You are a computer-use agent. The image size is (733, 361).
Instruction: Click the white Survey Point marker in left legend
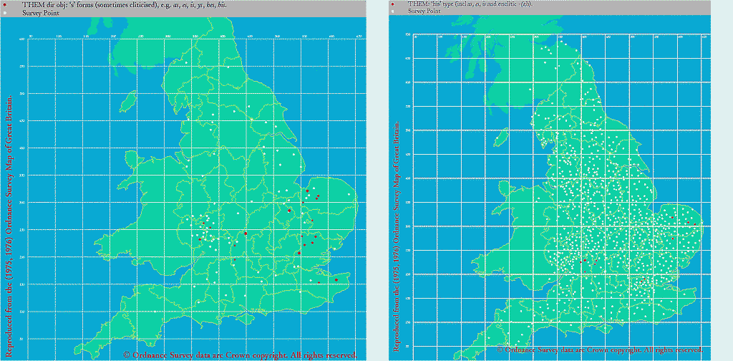pyautogui.click(x=6, y=14)
